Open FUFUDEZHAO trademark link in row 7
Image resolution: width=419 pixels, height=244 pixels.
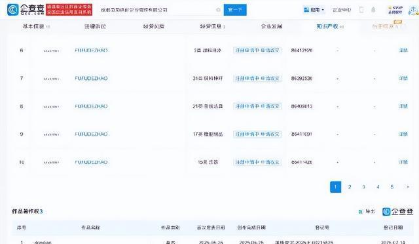(91, 79)
